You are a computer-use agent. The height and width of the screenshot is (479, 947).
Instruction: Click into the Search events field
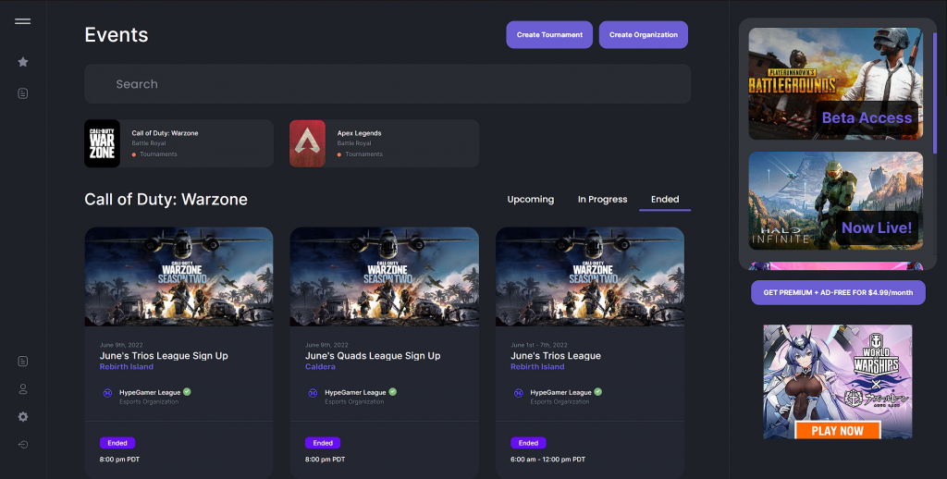pos(387,84)
